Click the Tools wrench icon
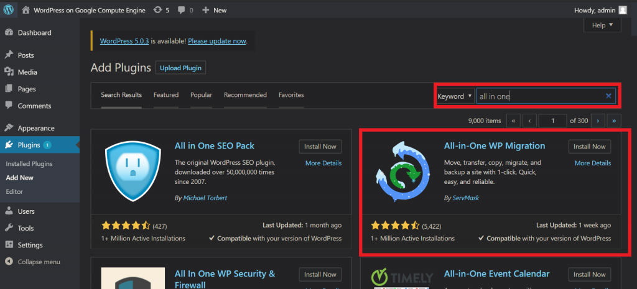637x289 pixels. 9,228
